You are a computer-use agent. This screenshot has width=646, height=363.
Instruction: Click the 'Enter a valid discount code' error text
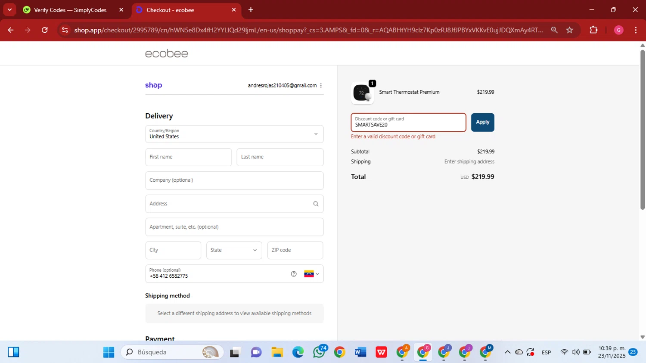393,137
